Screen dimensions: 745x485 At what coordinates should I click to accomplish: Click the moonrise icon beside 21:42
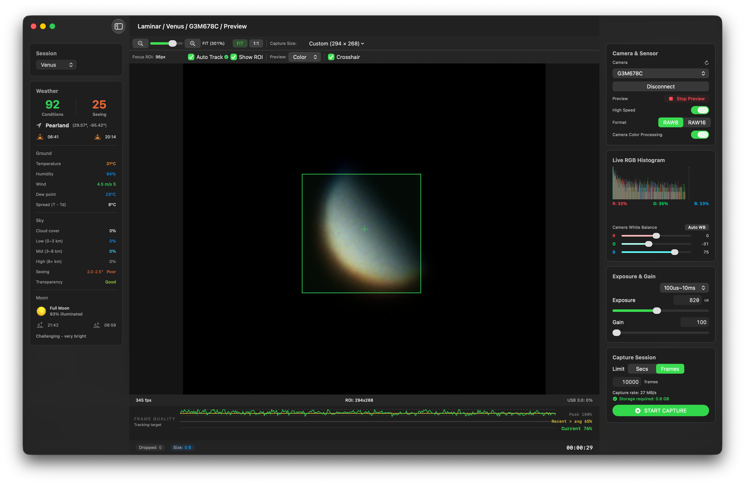click(40, 325)
